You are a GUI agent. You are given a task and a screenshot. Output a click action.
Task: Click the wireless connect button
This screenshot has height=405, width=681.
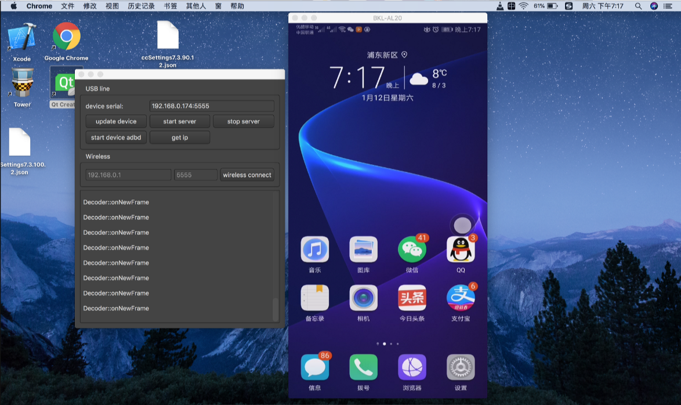[x=247, y=175]
